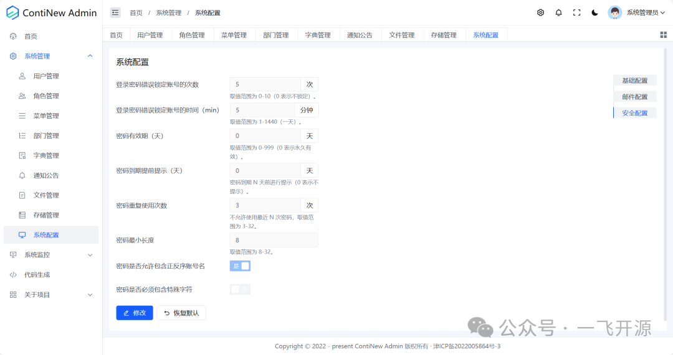
Task: Click the user avatar picture
Action: point(614,12)
